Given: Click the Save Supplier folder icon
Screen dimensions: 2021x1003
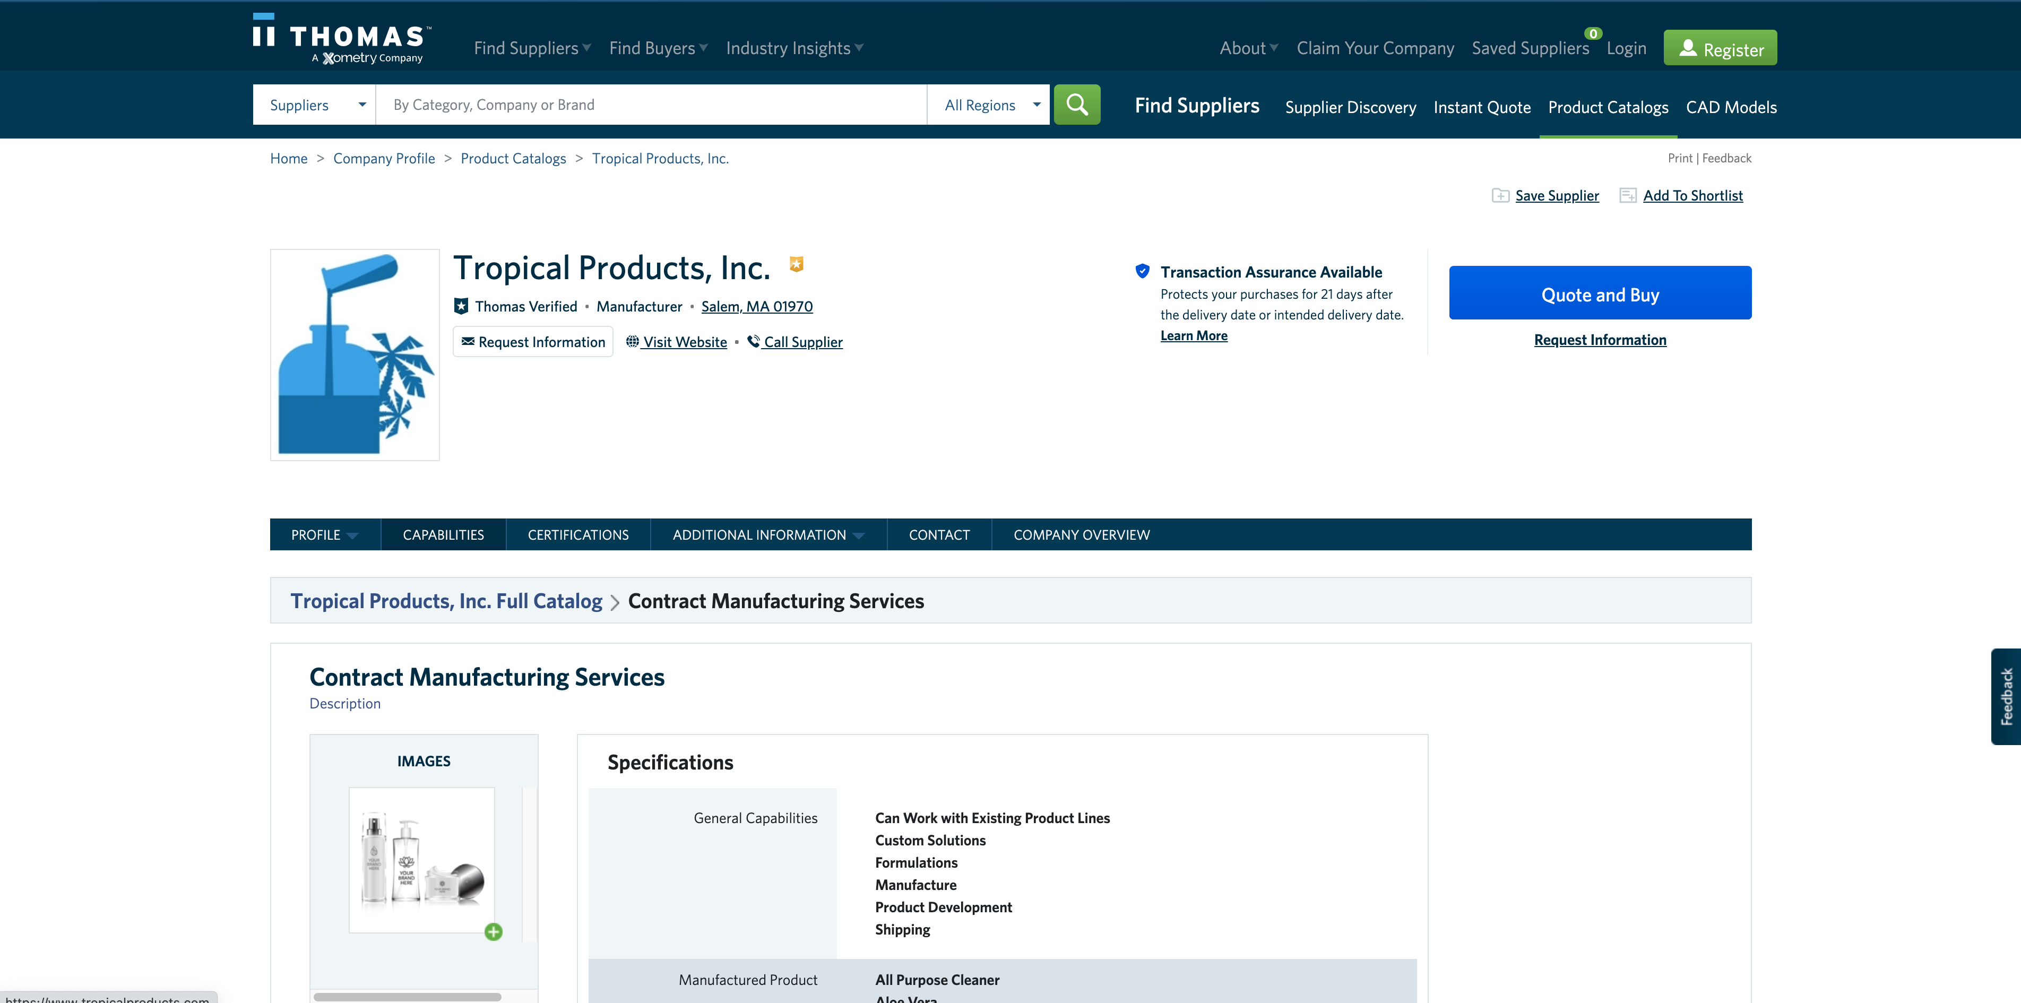Looking at the screenshot, I should pos(1500,195).
